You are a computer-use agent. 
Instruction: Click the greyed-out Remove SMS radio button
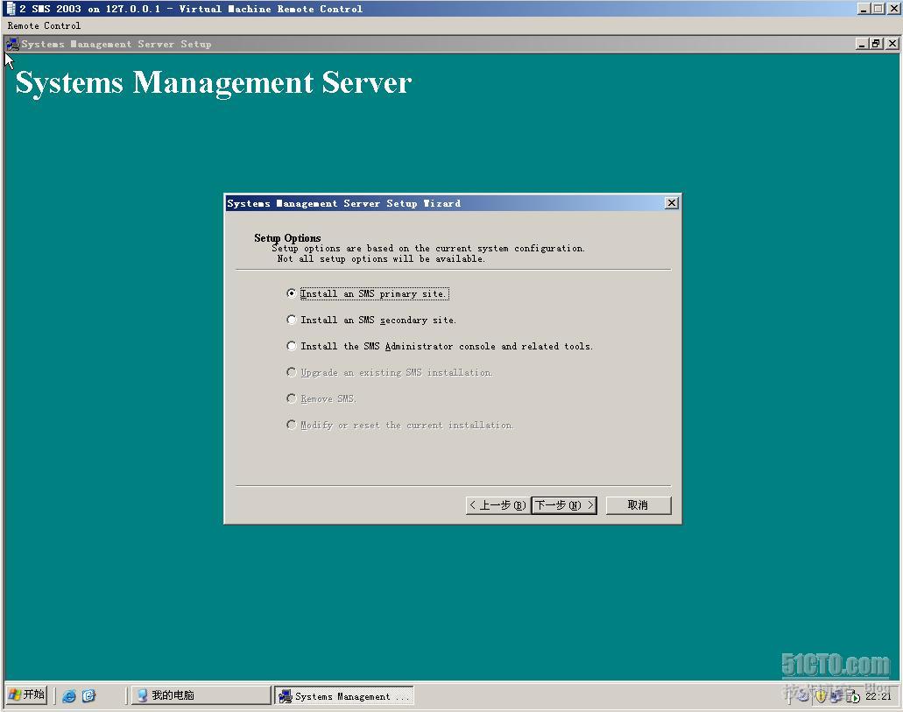click(292, 398)
